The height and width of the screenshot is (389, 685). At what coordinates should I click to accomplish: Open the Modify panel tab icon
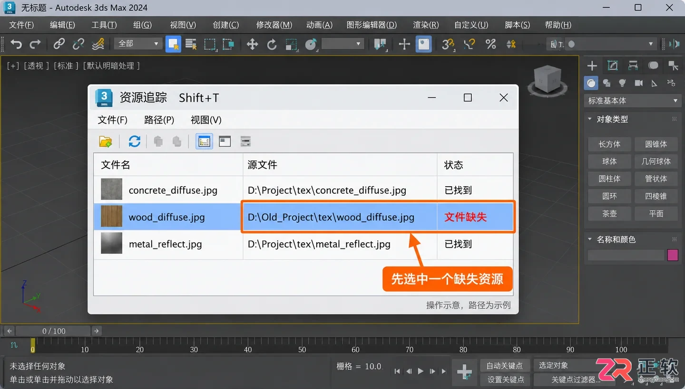pos(613,66)
